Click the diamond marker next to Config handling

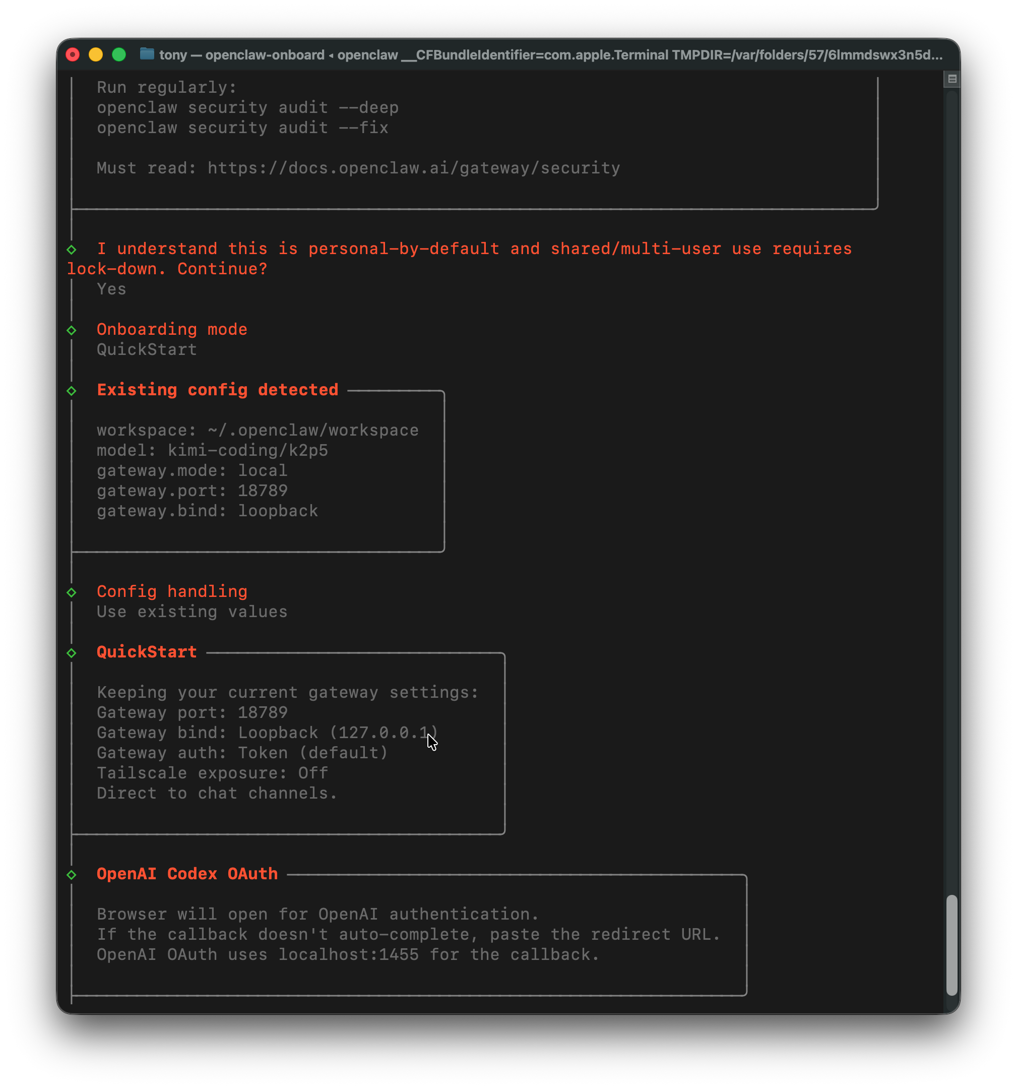point(72,593)
